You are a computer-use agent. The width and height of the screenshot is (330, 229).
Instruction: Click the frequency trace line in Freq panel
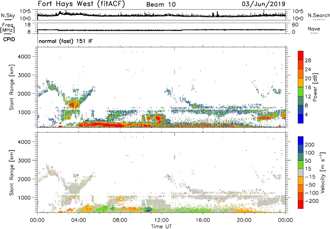coord(161,30)
